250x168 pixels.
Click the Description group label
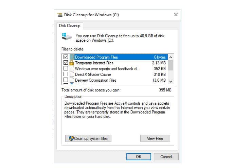click(x=73, y=97)
